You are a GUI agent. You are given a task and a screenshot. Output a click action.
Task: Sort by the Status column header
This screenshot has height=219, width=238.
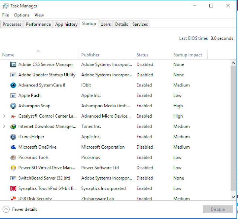coord(152,54)
